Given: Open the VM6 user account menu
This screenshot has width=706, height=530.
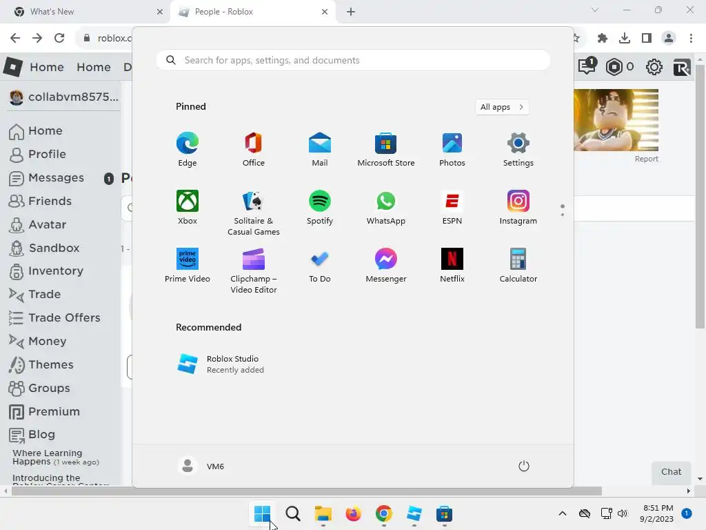Looking at the screenshot, I should click(201, 466).
